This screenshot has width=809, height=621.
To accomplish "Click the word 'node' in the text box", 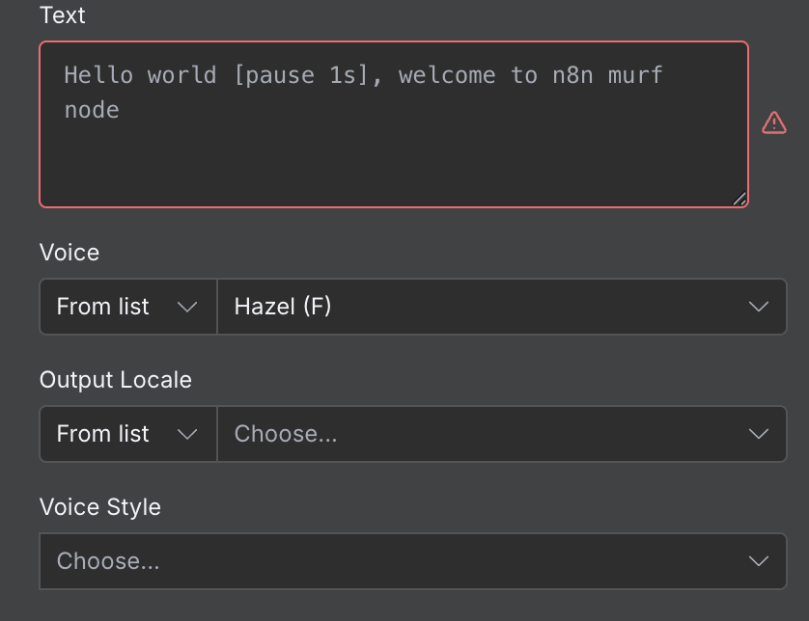I will point(92,110).
